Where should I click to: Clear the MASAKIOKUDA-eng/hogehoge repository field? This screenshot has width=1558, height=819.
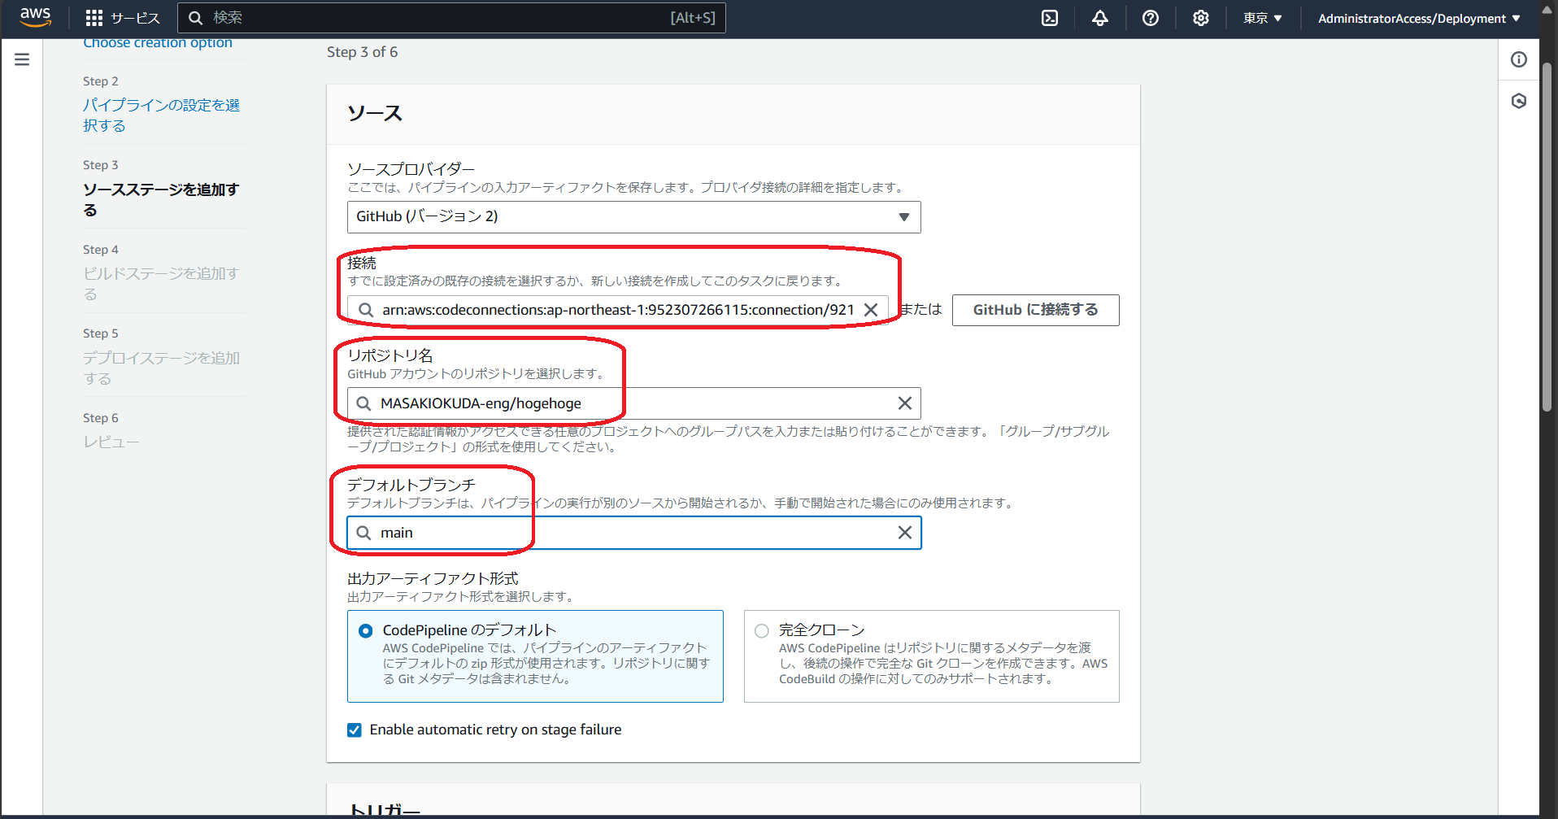click(904, 403)
